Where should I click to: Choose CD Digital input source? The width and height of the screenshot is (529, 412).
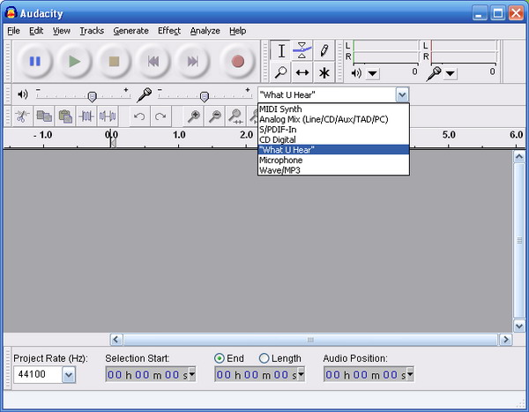333,139
